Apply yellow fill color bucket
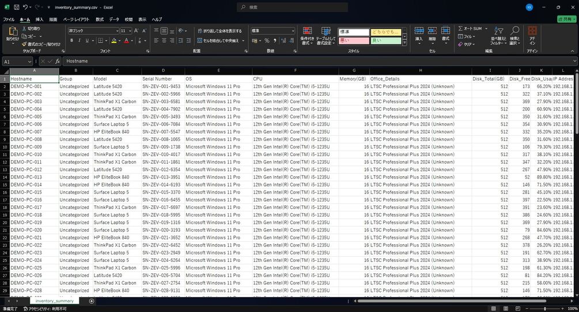Image resolution: width=579 pixels, height=312 pixels. point(114,40)
